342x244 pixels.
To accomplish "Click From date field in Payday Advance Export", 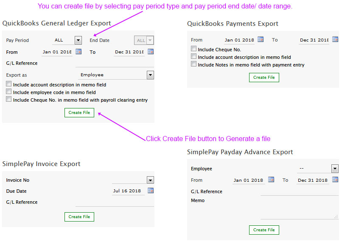I will pos(249,180).
